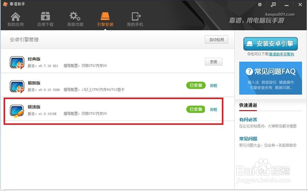This screenshot has height=191, width=308.
Task: Click the 快速通道 heading
Action: pos(248,105)
